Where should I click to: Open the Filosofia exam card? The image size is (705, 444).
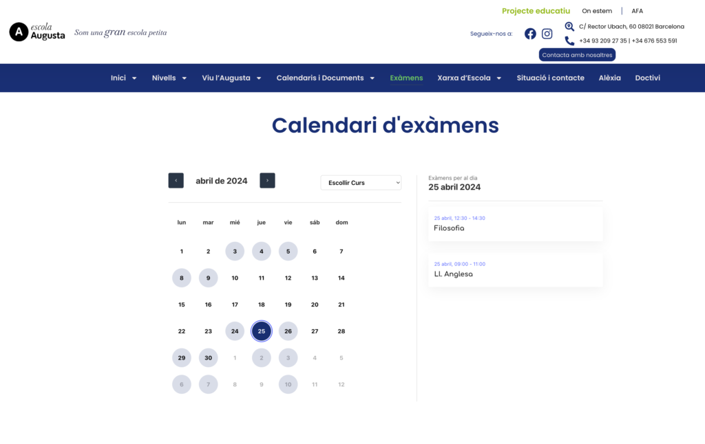[x=515, y=224]
